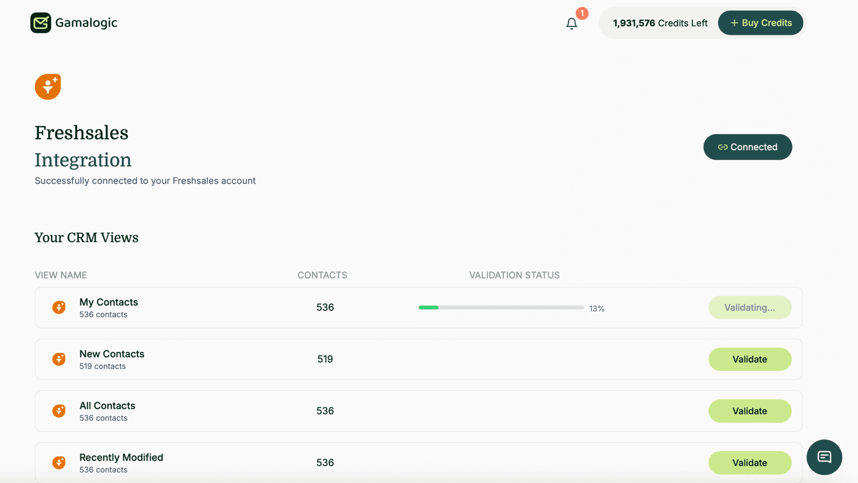Click the Gamalogic envelope logo icon
Screen dimensions: 858x483
41,23
